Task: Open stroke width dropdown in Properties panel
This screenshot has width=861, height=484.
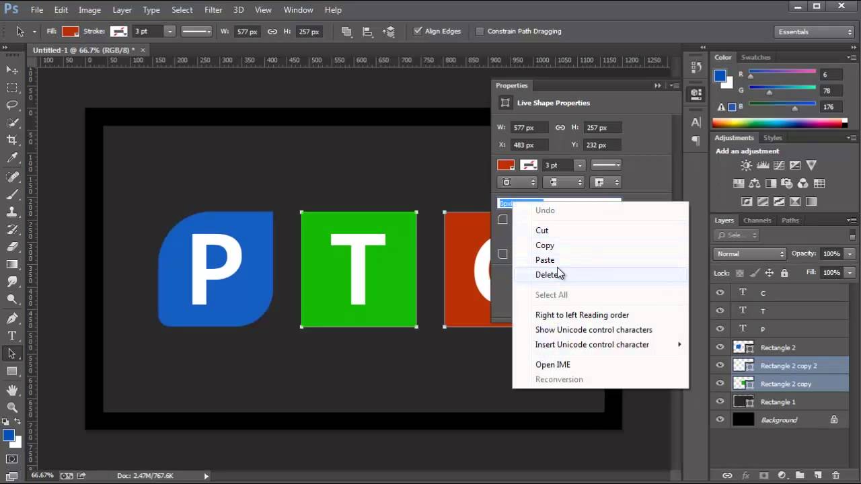Action: (x=579, y=165)
